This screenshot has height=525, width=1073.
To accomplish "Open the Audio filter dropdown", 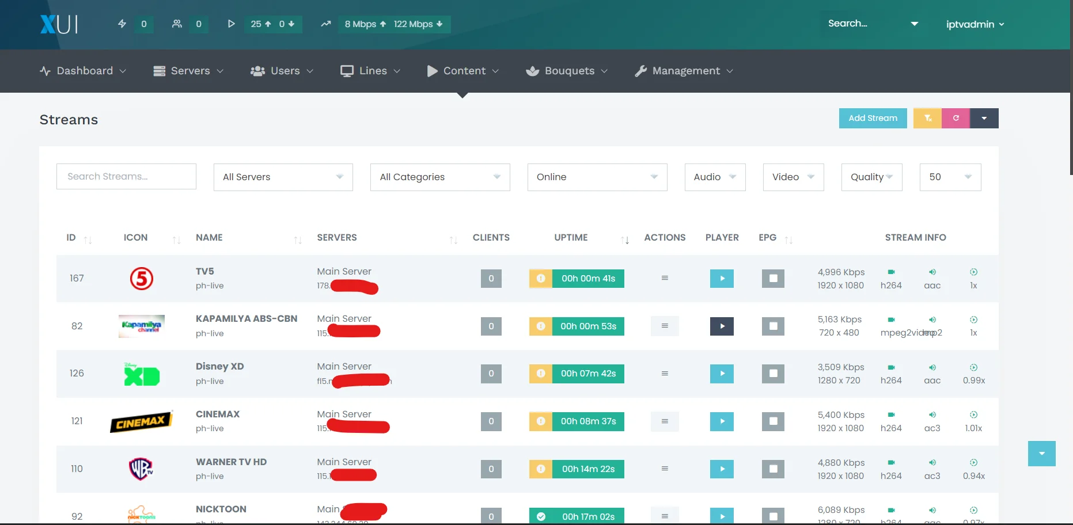I will [715, 177].
